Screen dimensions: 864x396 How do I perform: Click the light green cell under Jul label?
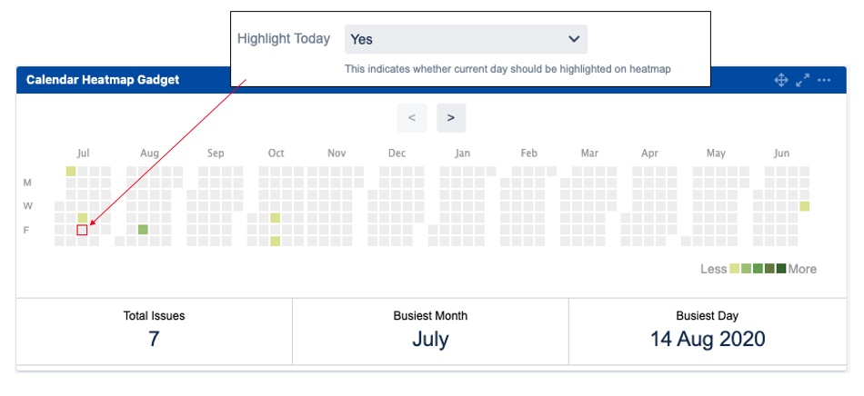(x=71, y=171)
